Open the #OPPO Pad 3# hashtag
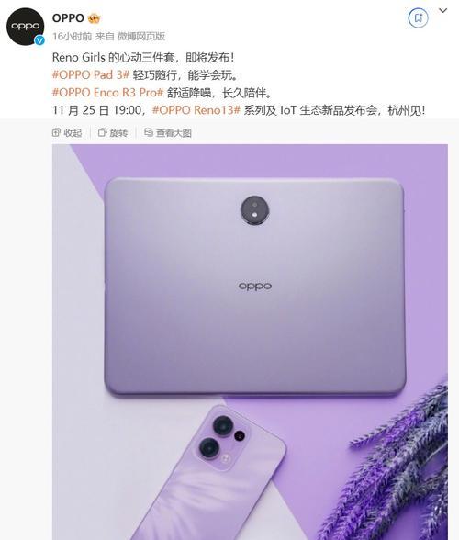This screenshot has width=459, height=540. click(91, 74)
